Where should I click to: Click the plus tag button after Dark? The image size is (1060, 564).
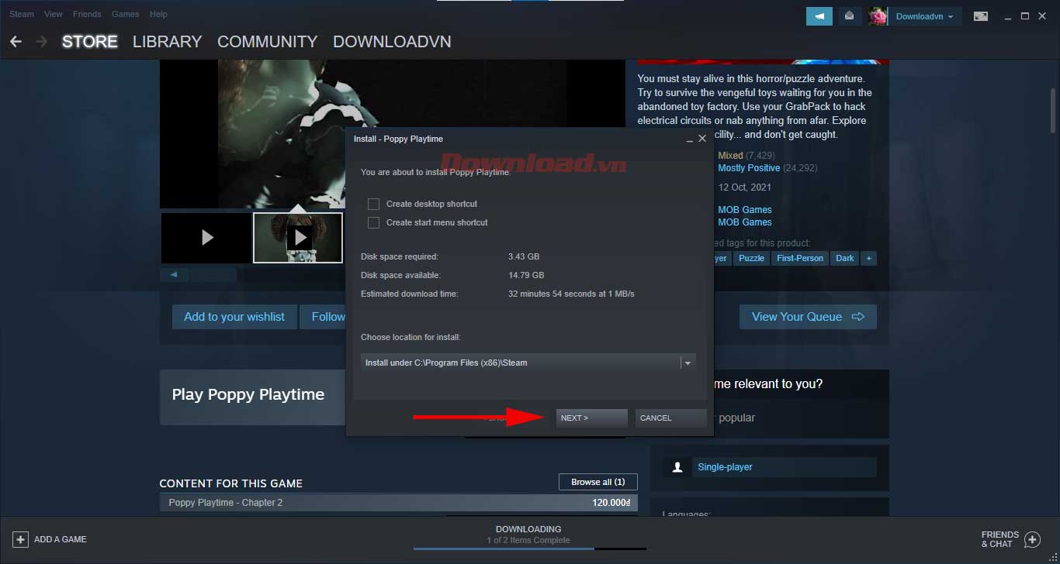869,259
